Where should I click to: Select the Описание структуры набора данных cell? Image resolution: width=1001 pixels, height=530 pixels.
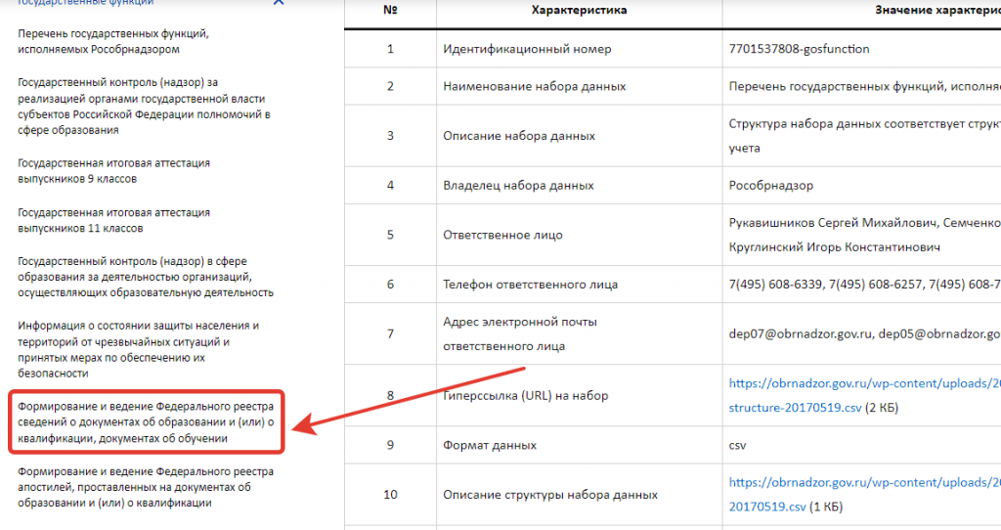click(579, 495)
